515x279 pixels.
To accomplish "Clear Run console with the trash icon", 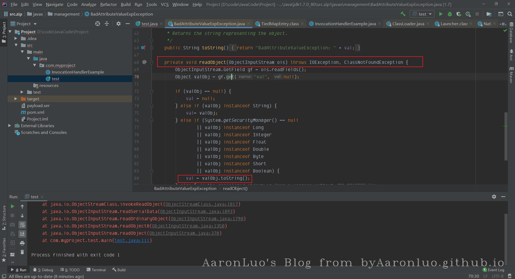I will (22, 252).
